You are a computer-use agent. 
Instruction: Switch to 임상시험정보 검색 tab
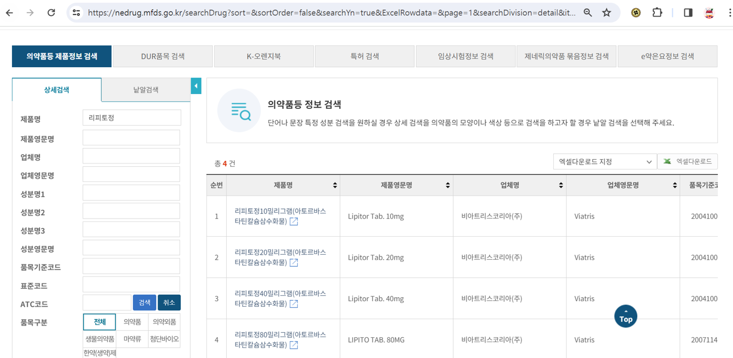[x=466, y=56]
